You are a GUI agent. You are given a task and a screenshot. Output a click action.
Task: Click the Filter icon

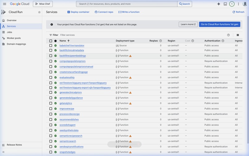51,35
